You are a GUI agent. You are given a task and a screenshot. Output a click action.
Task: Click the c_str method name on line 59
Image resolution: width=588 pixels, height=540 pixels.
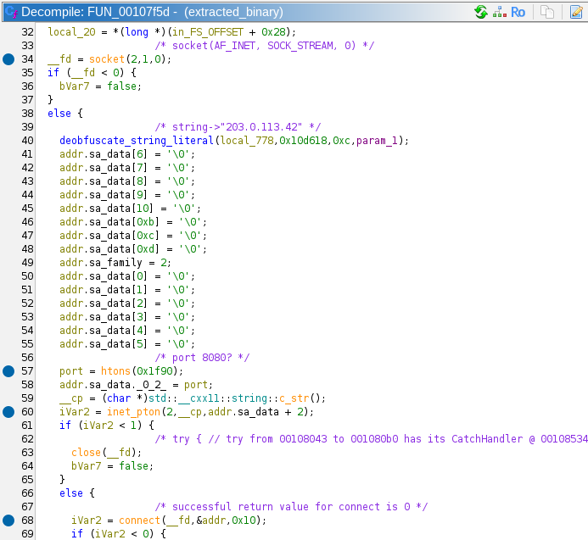pos(294,398)
